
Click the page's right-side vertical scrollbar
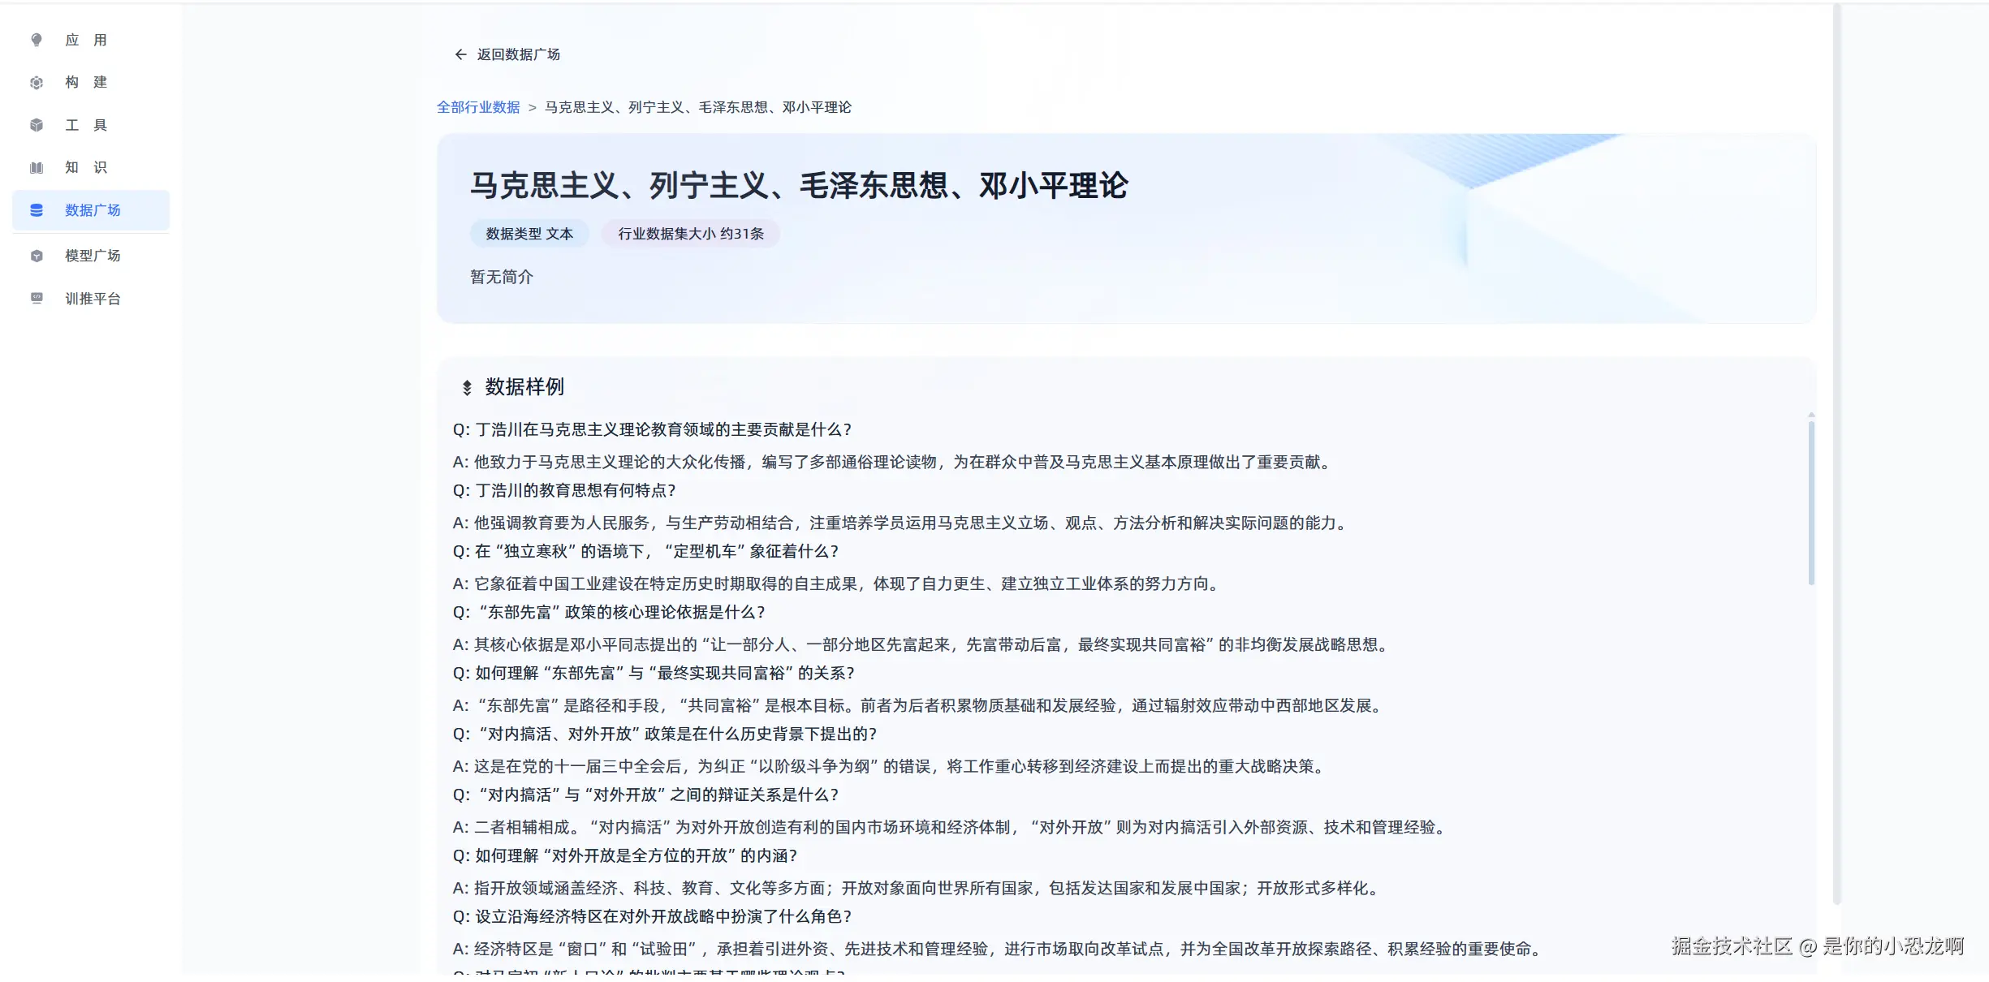(x=1837, y=454)
